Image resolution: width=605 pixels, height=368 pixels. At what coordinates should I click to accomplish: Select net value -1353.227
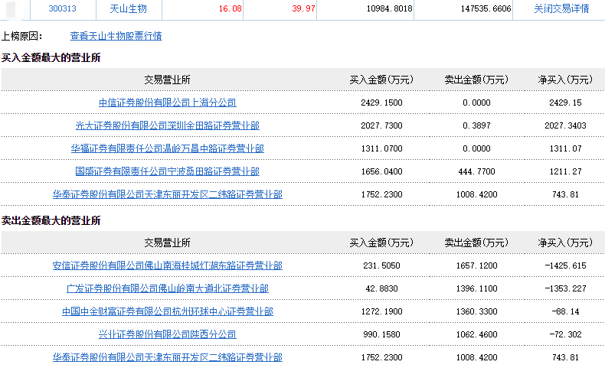(x=565, y=288)
